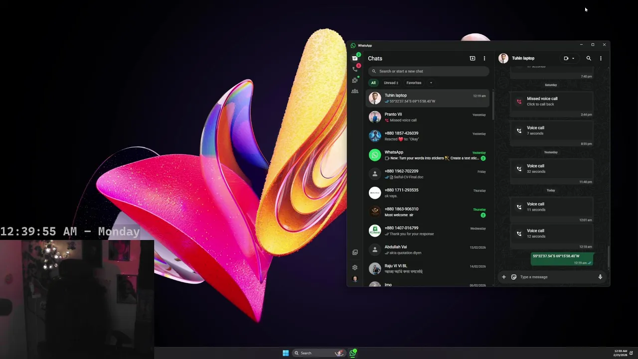
Task: Open the Abdullah Vai chat
Action: point(429,250)
